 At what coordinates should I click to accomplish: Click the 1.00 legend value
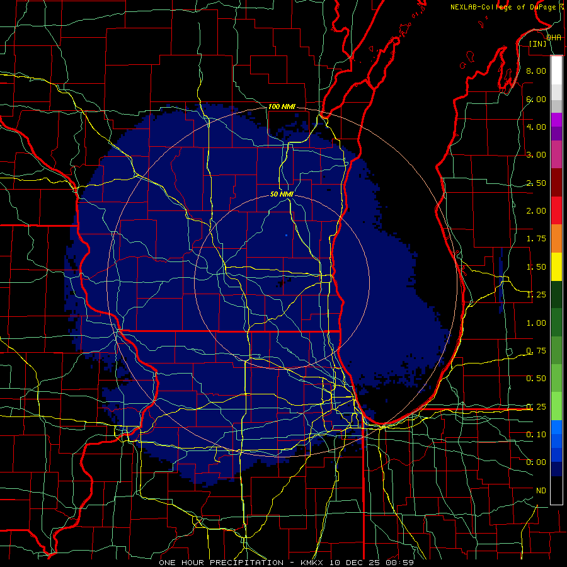click(536, 323)
